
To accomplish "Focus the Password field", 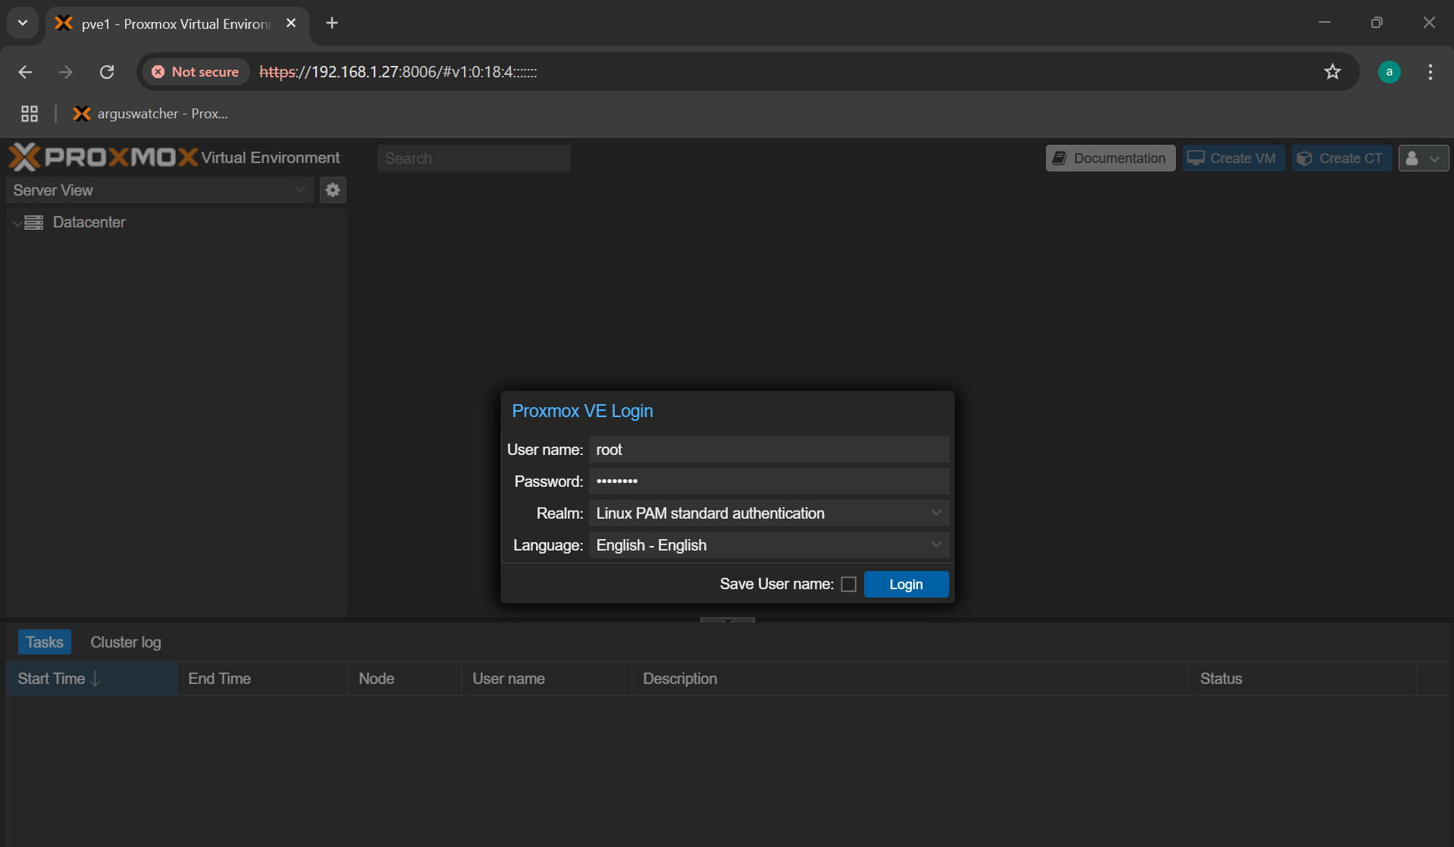I will click(x=769, y=482).
